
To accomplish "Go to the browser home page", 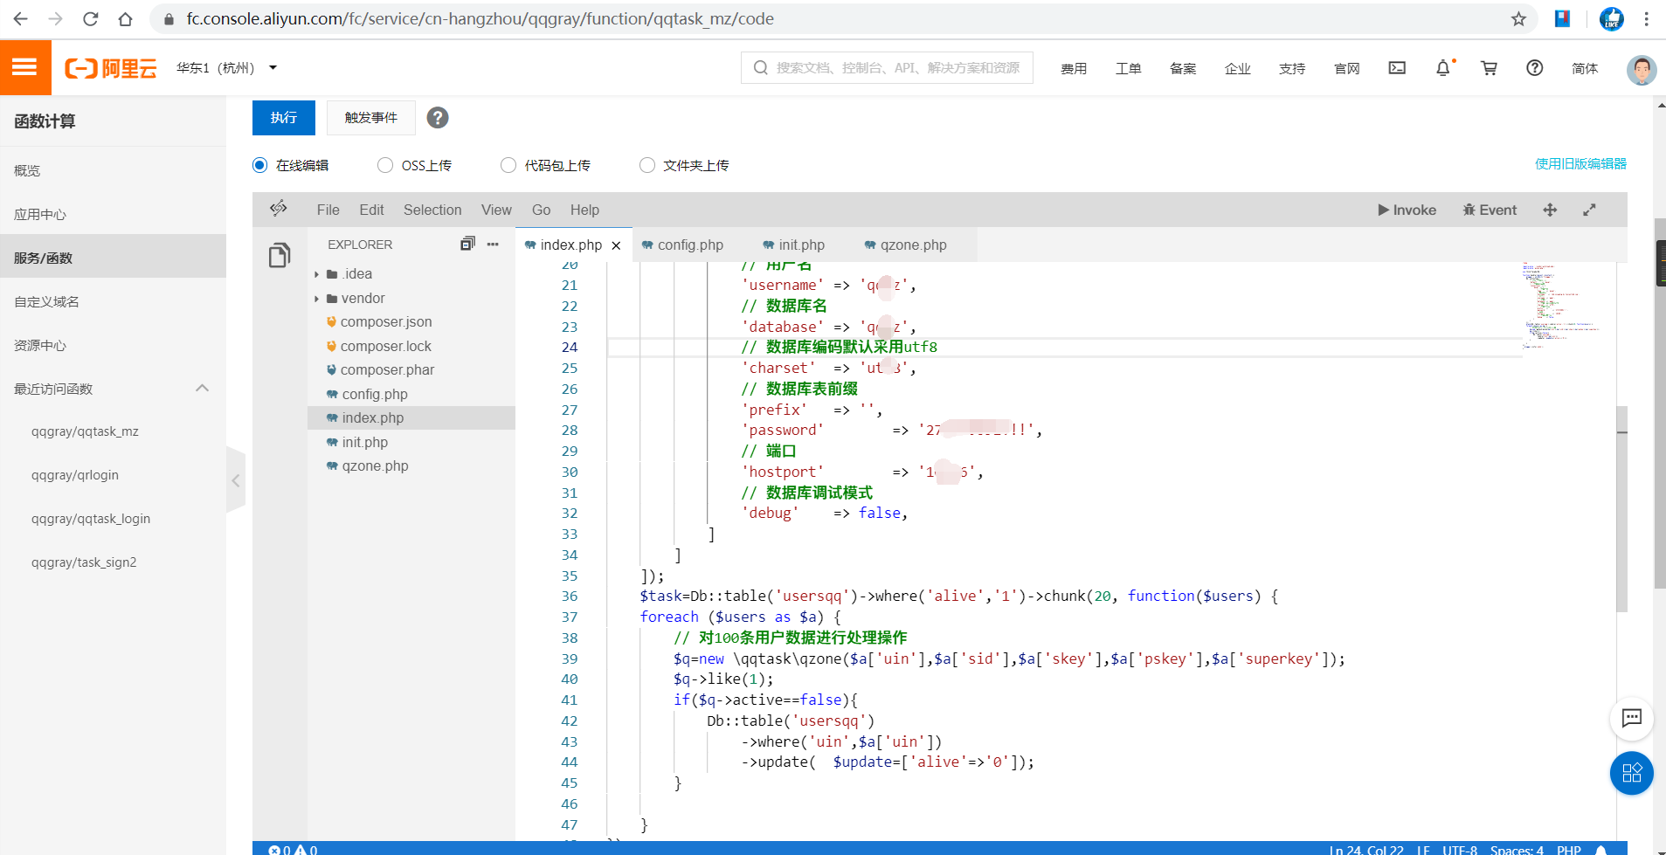I will pos(125,19).
